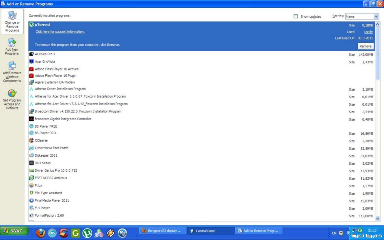
Task: Click the µTorrent size 0,38MB link
Action: pos(367,25)
